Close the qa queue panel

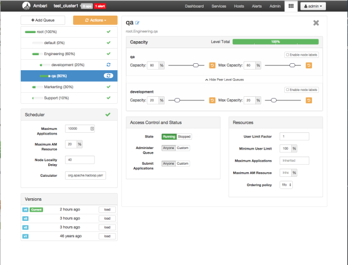316,23
